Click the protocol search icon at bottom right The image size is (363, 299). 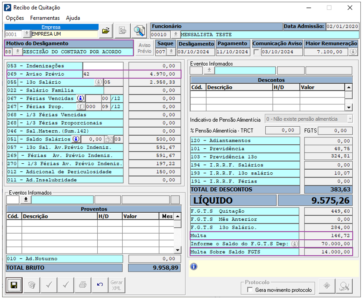point(344,286)
